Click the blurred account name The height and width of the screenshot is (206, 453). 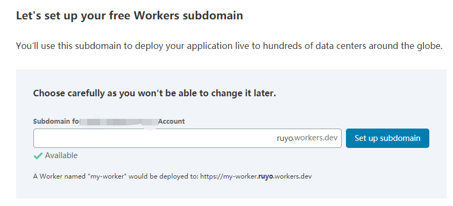pos(119,122)
